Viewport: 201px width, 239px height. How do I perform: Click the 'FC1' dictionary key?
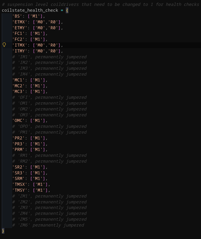click(x=18, y=34)
